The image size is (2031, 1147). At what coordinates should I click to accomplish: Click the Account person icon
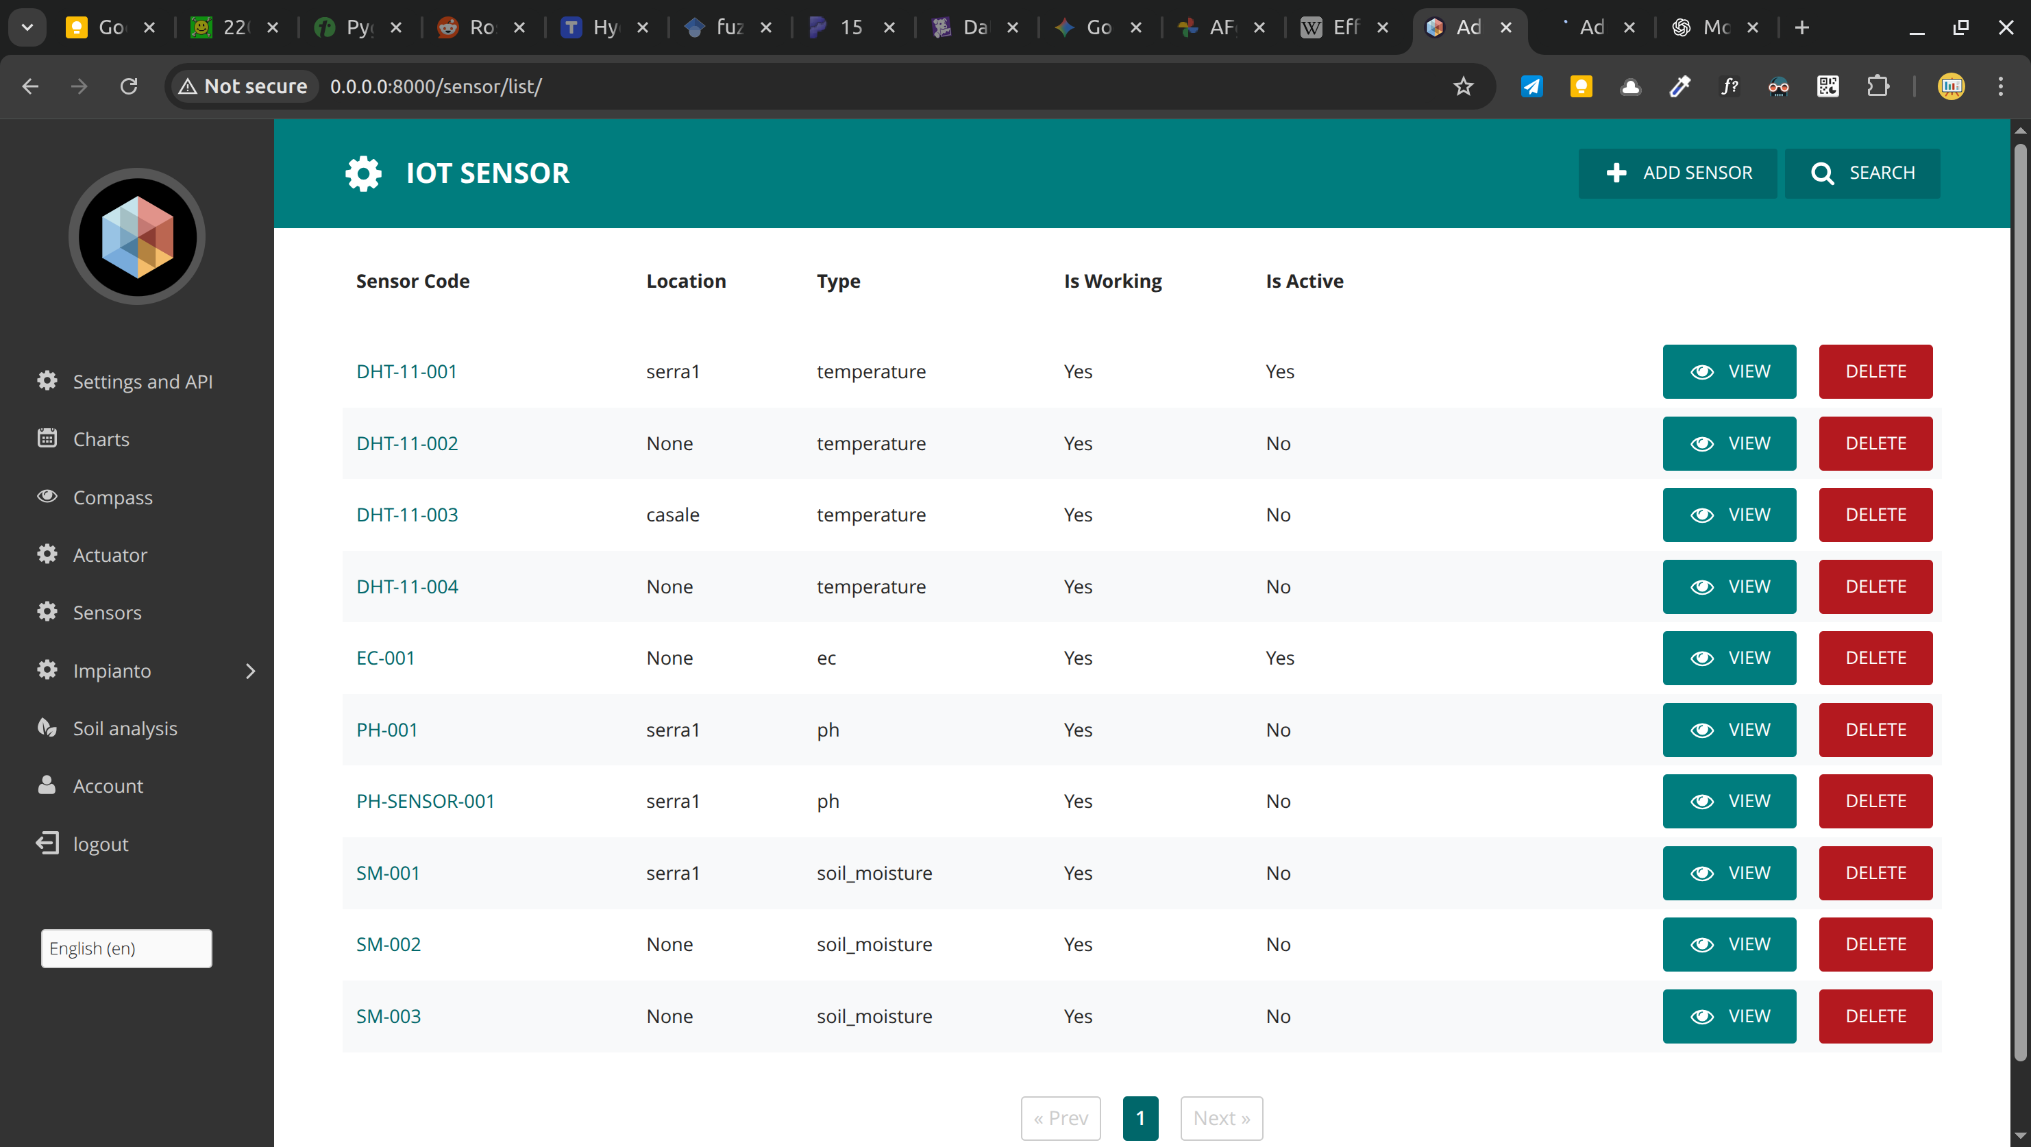click(x=47, y=785)
